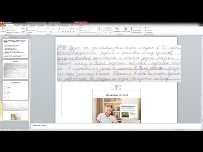Screen dimensions: 203x152
Task: Align text left in paragraph group
Action: pyautogui.click(x=63, y=32)
